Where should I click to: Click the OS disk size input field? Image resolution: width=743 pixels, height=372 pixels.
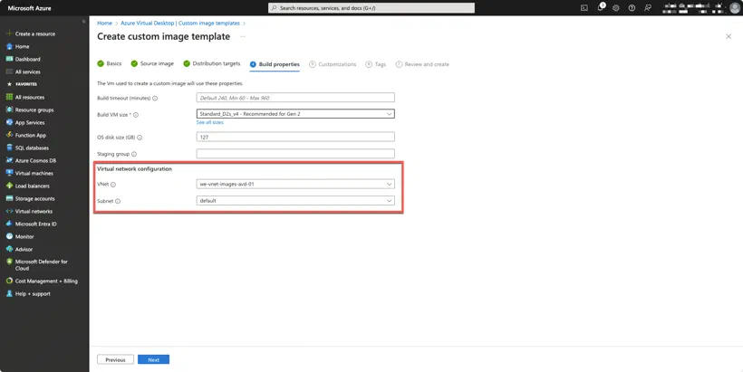[295, 137]
